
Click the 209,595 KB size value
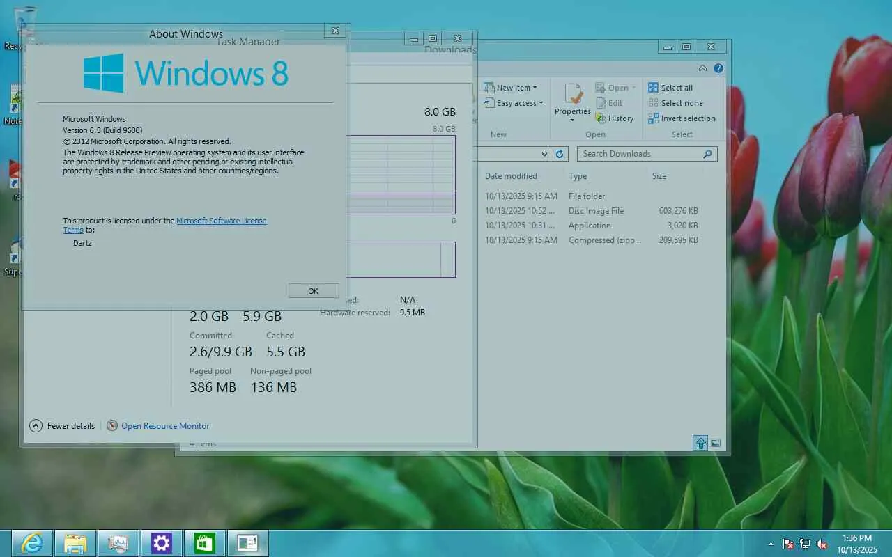coord(678,240)
